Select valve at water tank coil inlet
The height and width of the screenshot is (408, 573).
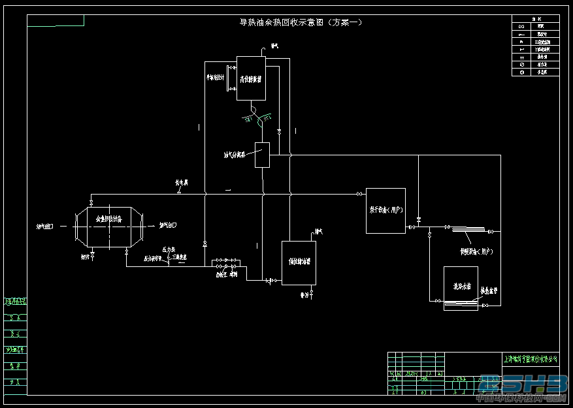[x=437, y=300]
